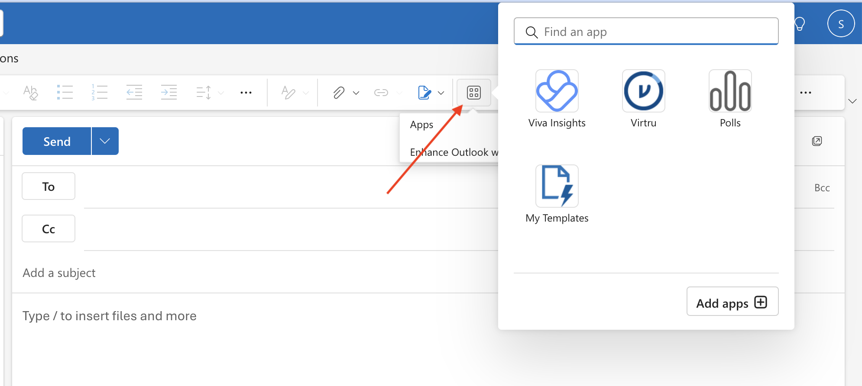This screenshot has height=386, width=862.
Task: Open the tips lightbulb icon
Action: point(799,24)
